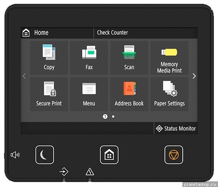
Task: Go to next page with right chevron
Action: point(194,76)
